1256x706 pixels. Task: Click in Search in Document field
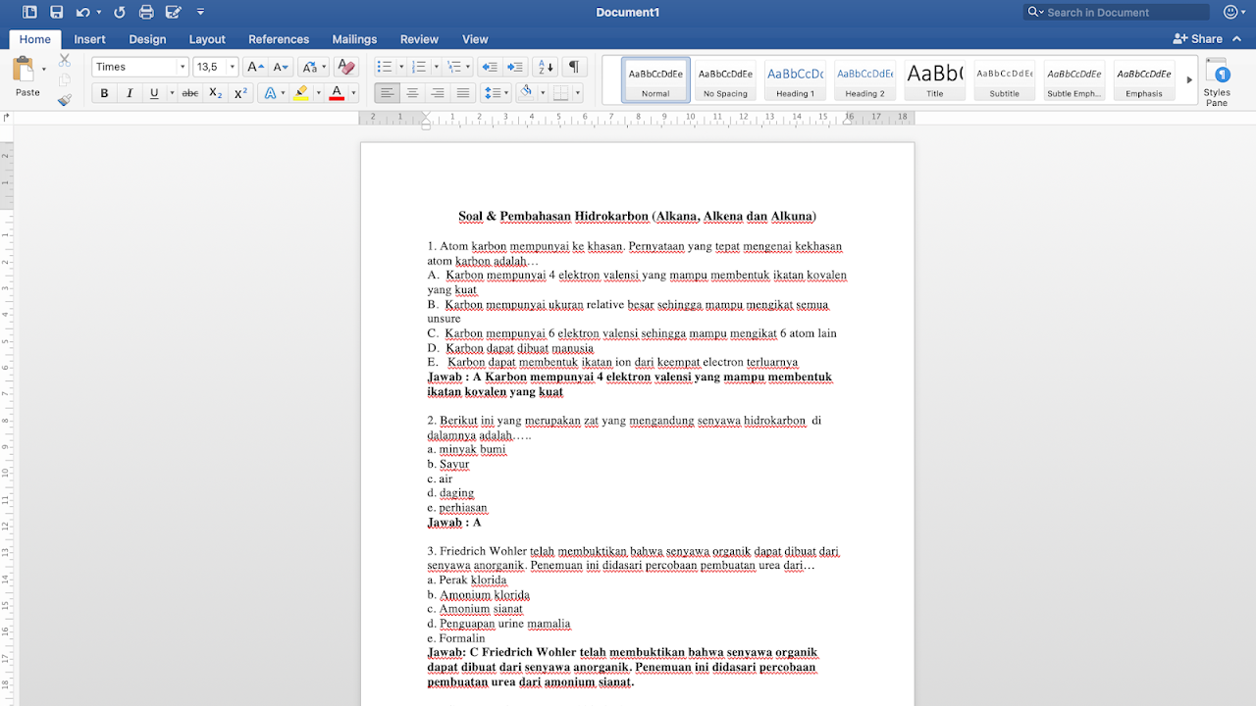pyautogui.click(x=1117, y=12)
